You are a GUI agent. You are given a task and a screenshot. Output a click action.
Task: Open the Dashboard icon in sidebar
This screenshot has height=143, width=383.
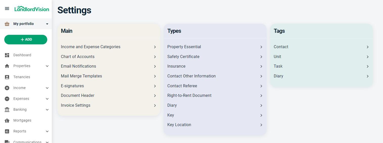pos(7,55)
